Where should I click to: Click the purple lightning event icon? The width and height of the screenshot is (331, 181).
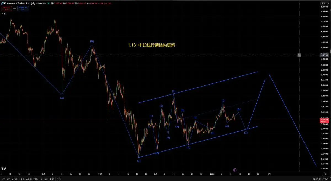click(x=235, y=170)
